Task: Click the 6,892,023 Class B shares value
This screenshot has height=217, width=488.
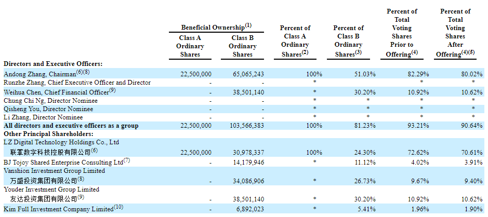Action: [250, 209]
